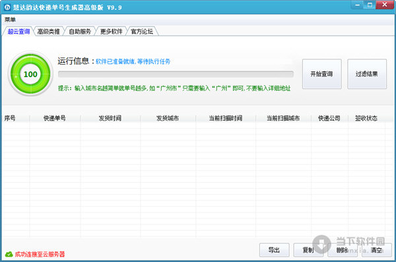Sort by the 快递公司 column header
This screenshot has height=262, width=396.
(329, 118)
